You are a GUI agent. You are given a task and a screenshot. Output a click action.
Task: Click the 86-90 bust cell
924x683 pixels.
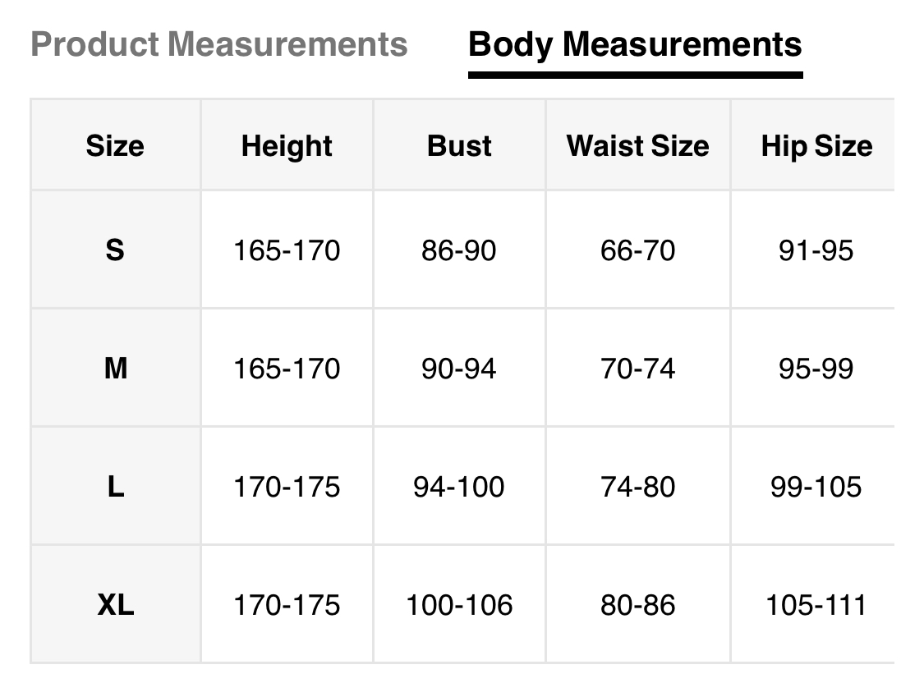click(x=459, y=250)
